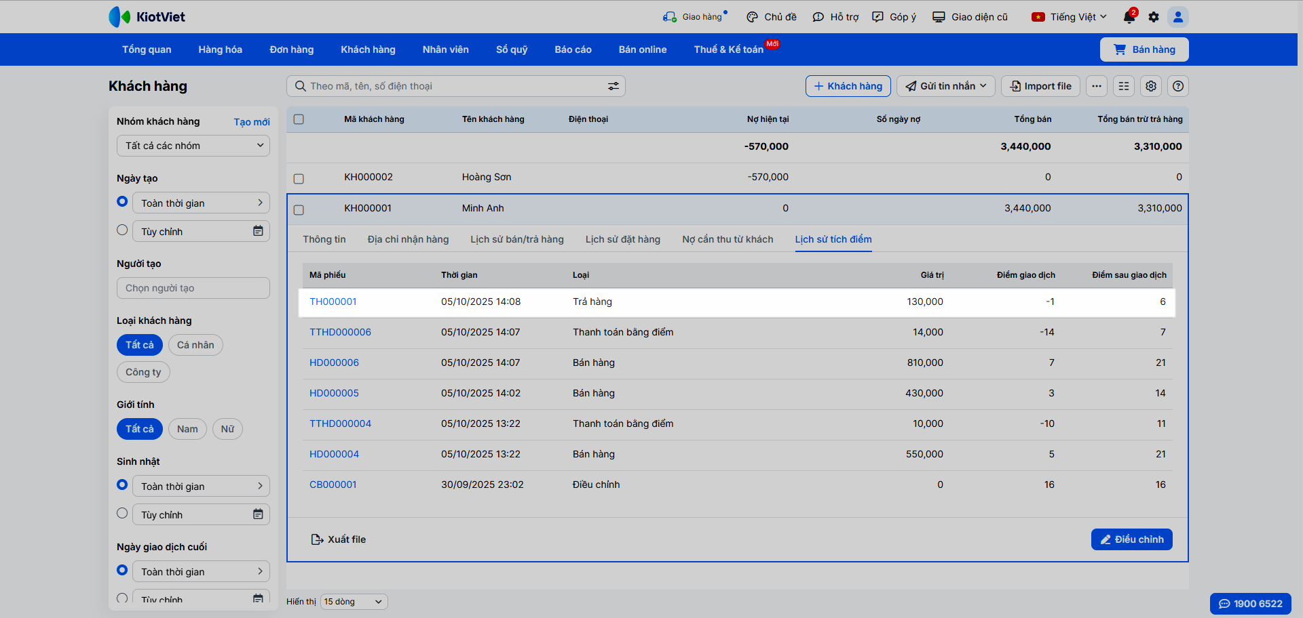
Task: Open the user account avatar icon
Action: (1178, 17)
